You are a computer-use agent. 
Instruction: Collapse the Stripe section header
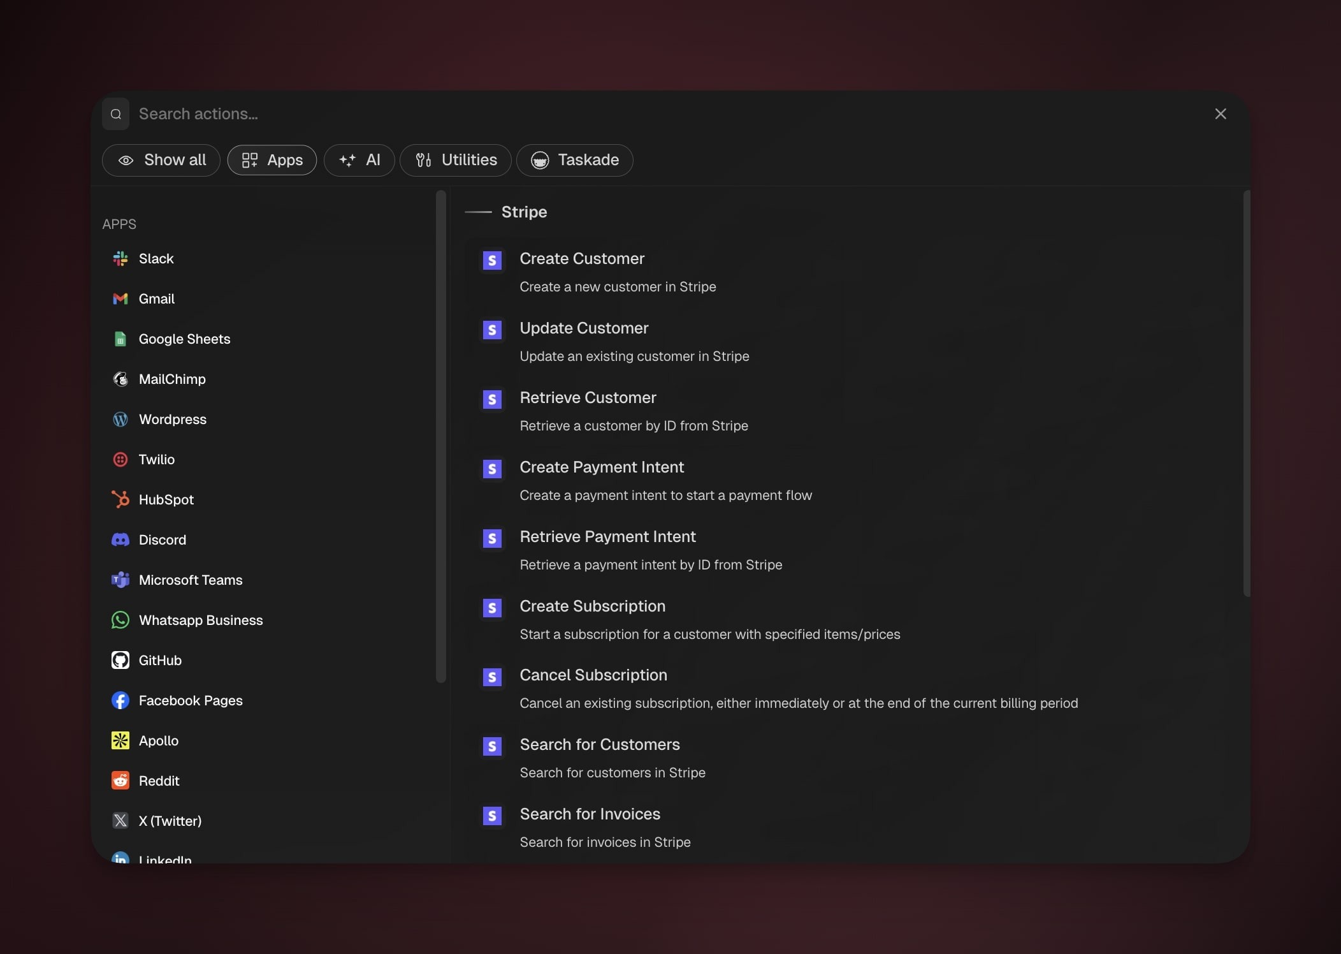(523, 212)
